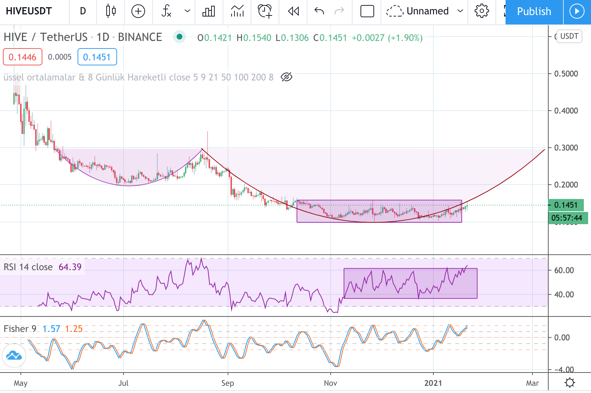The image size is (591, 393).
Task: Click the 0.00 Fisher scale label
Action: pos(562,337)
